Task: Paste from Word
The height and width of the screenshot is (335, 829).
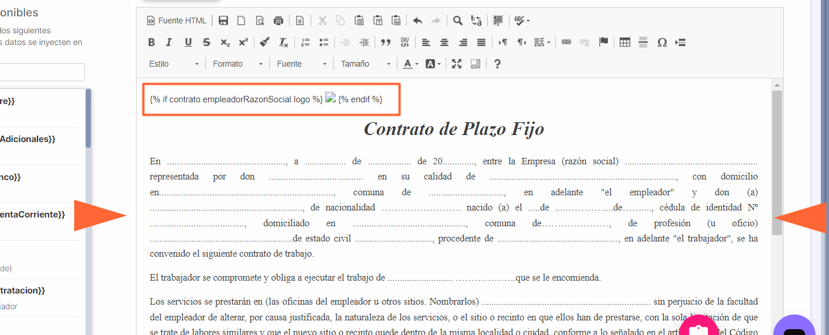Action: pyautogui.click(x=396, y=20)
